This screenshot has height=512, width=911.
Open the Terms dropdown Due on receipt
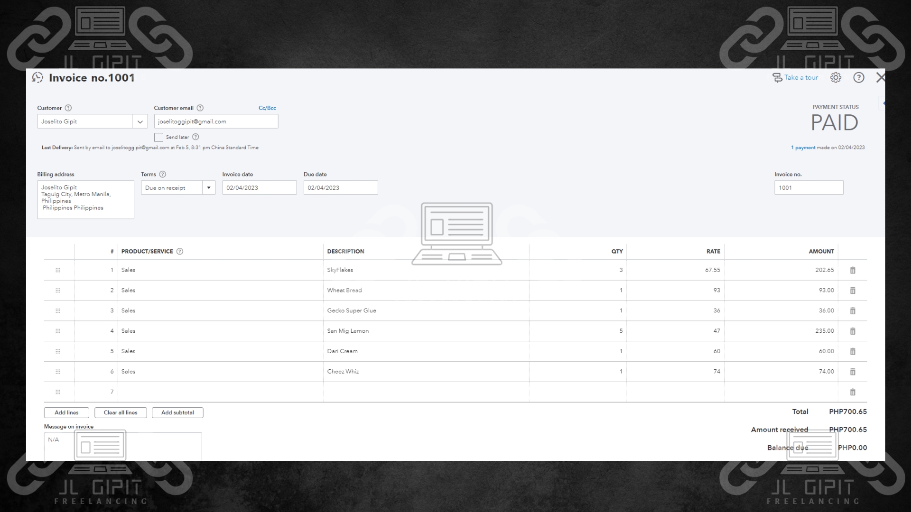pos(208,188)
